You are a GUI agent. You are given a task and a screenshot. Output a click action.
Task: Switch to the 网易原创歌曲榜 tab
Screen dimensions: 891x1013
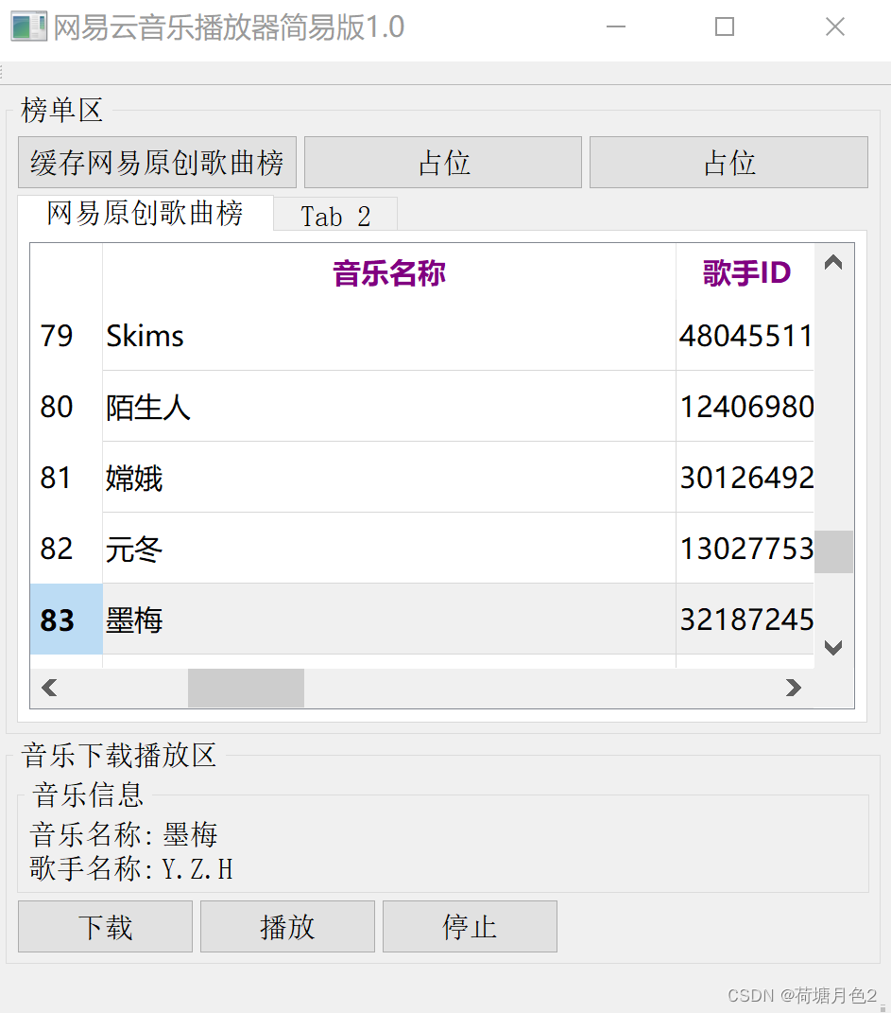coord(146,213)
